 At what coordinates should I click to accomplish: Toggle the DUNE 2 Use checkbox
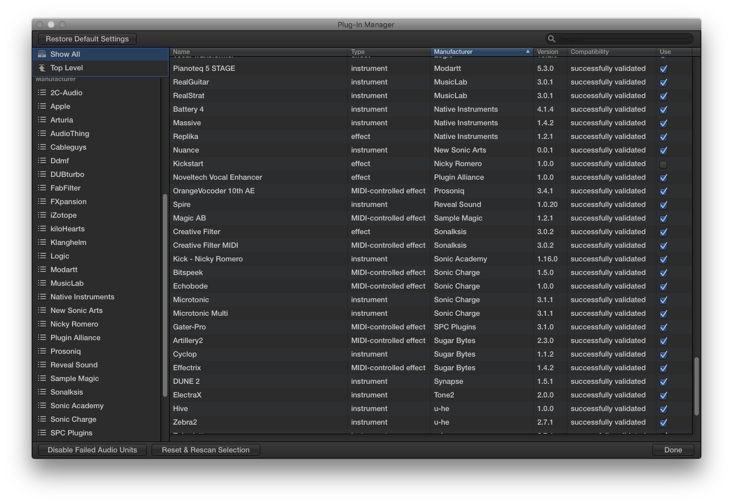coord(663,382)
